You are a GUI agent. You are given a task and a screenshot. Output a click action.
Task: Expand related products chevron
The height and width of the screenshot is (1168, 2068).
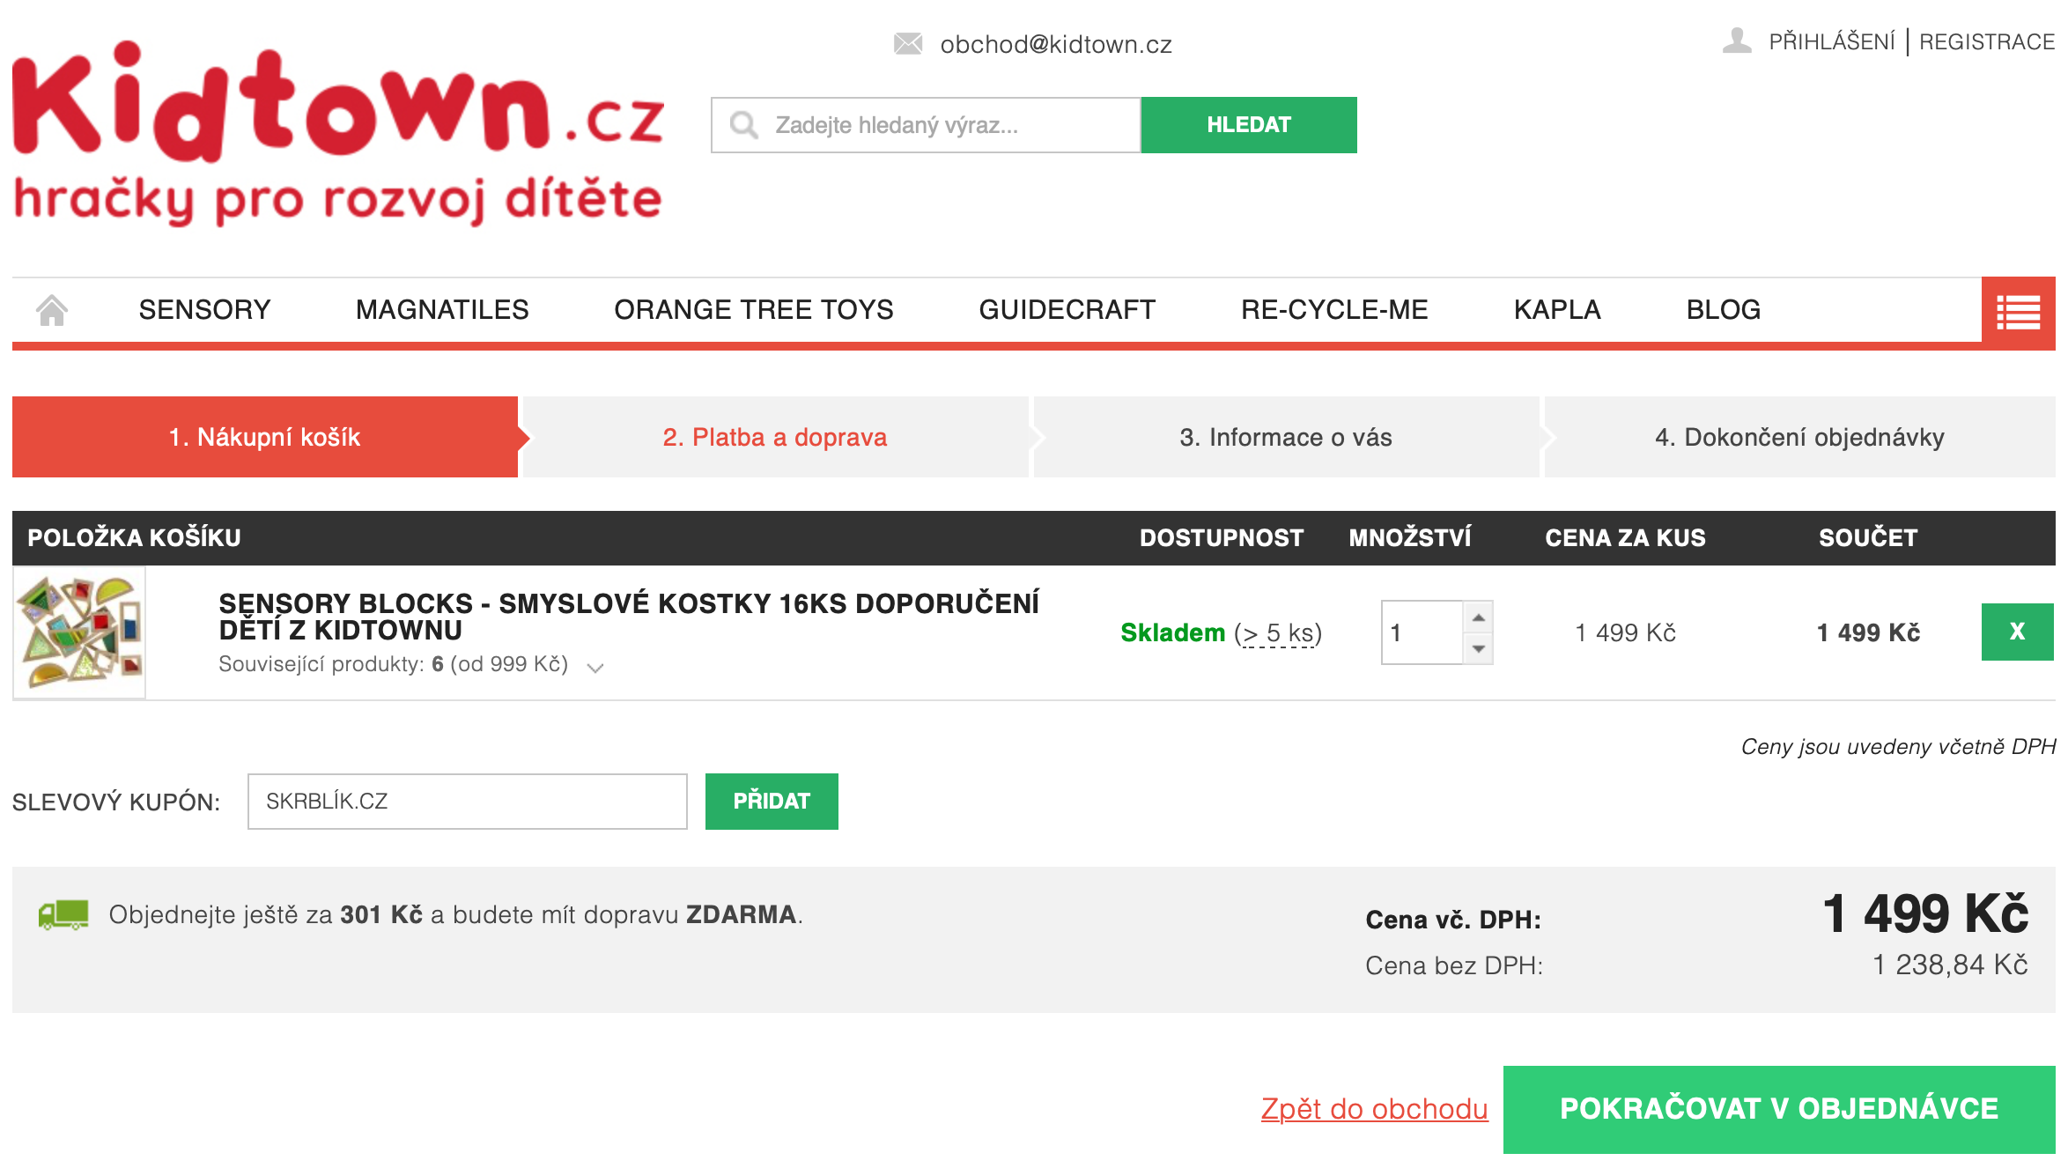595,667
